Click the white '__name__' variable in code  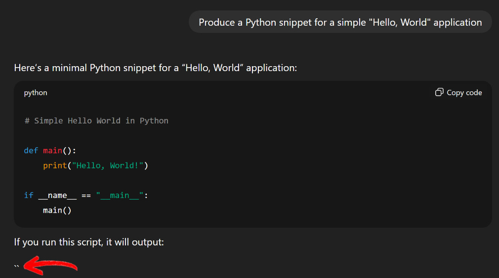57,195
